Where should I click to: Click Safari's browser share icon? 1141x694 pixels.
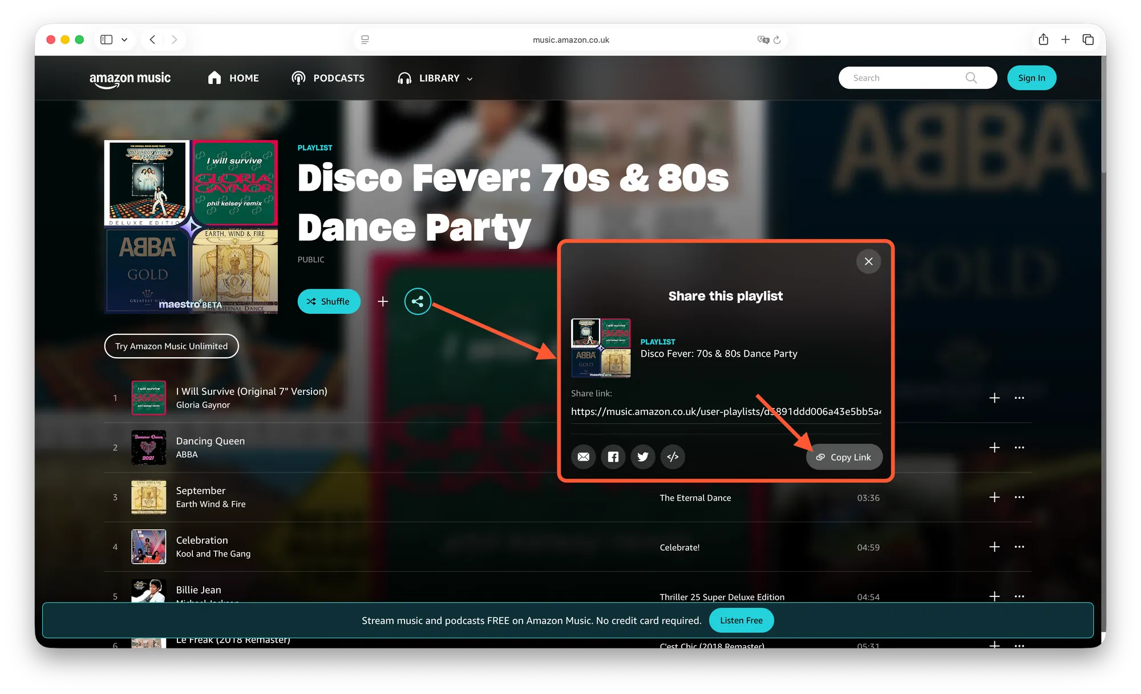pyautogui.click(x=1043, y=39)
